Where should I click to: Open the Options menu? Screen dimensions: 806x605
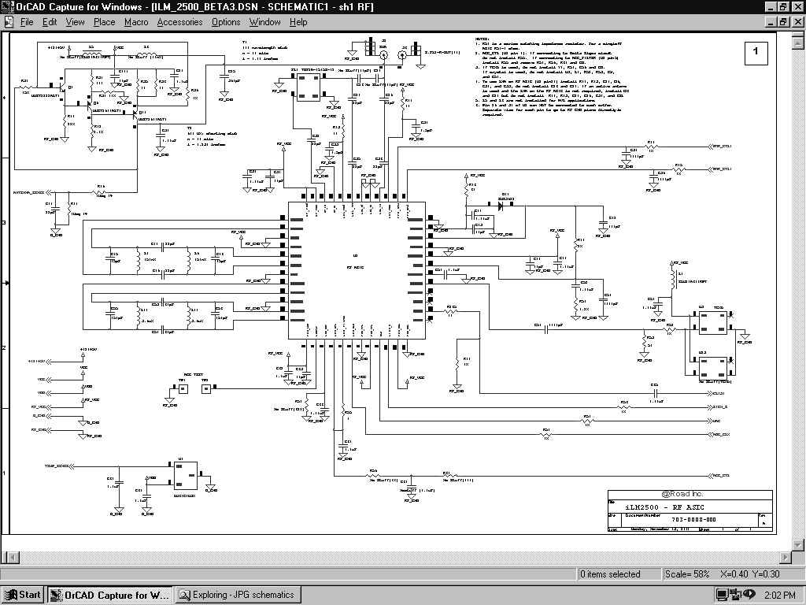tap(226, 22)
